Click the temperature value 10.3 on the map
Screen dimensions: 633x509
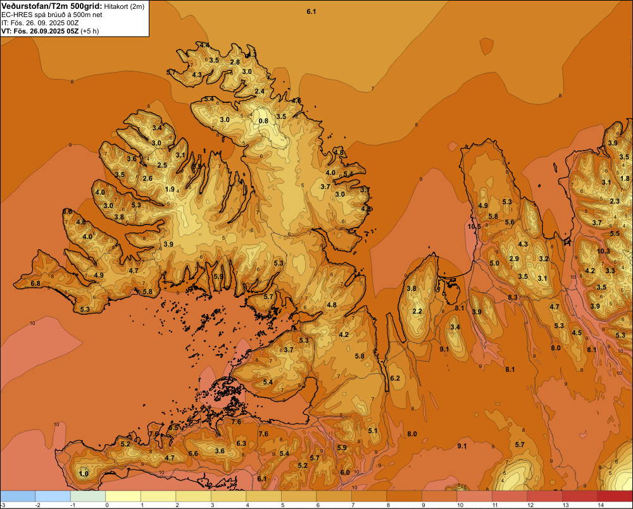[x=603, y=251]
